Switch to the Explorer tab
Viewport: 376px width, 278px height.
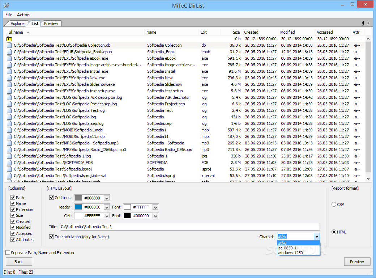17,24
